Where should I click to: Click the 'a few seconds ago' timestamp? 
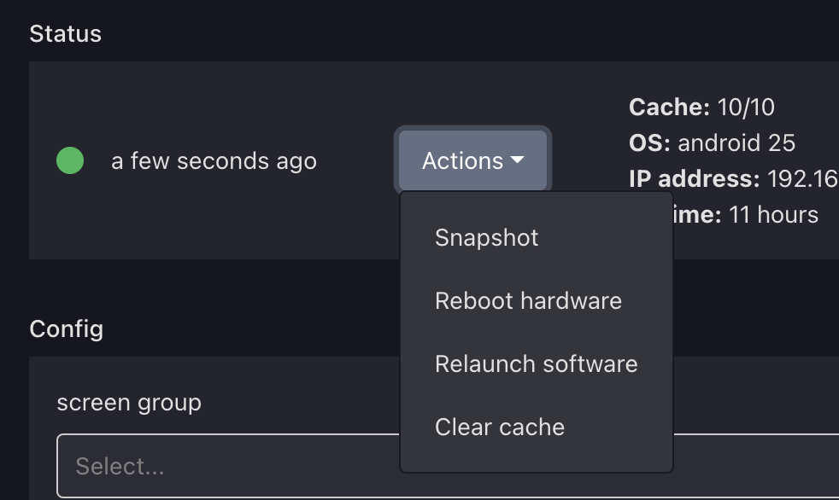click(214, 160)
